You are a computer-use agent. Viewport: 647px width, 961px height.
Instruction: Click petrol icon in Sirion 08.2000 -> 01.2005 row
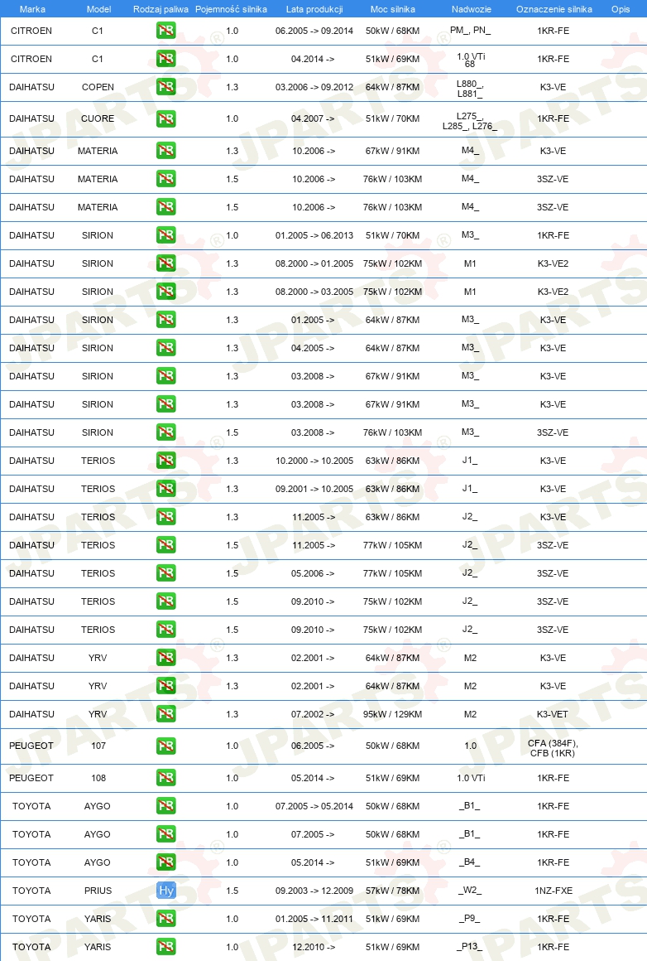tap(165, 263)
